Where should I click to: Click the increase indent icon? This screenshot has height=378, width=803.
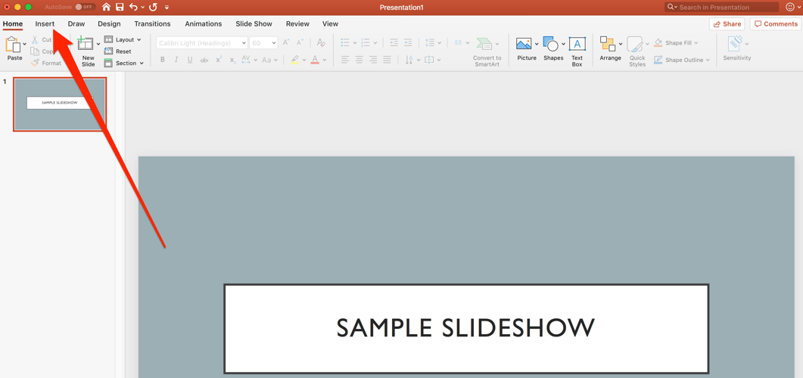[408, 43]
